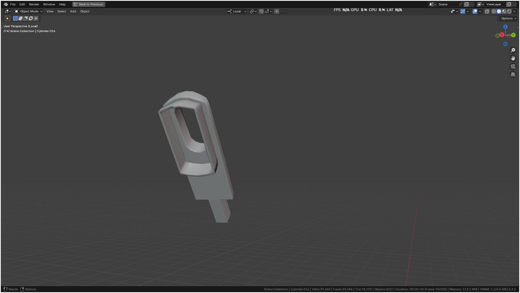Switch to material preview shading
This screenshot has height=293, width=520.
504,11
